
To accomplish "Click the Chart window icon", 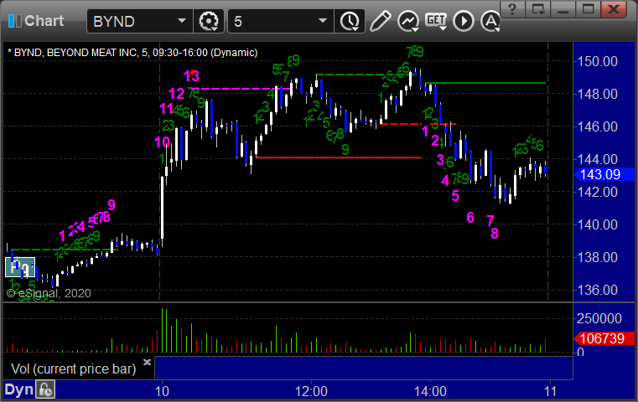I will pyautogui.click(x=14, y=21).
